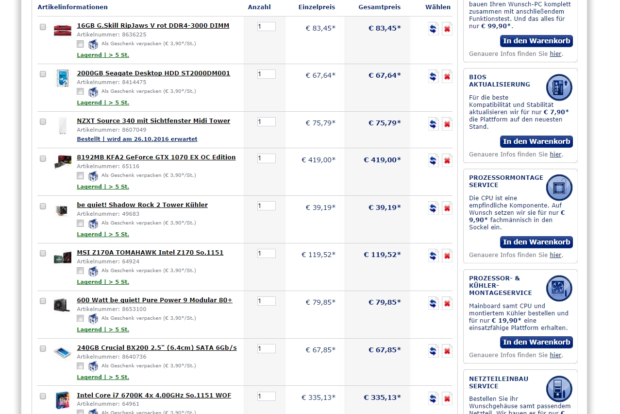The image size is (620, 414).
Task: Click gift box icon under G.Skill RAM
Action: (93, 44)
